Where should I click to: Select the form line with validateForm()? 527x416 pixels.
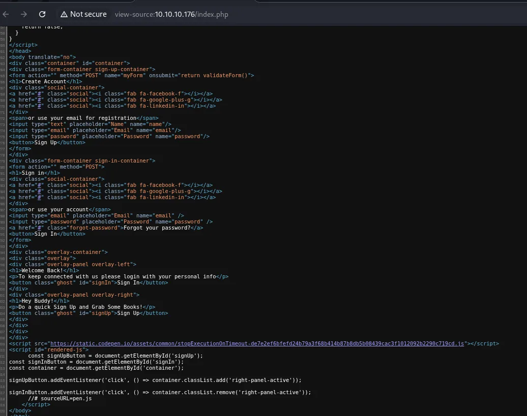click(131, 75)
